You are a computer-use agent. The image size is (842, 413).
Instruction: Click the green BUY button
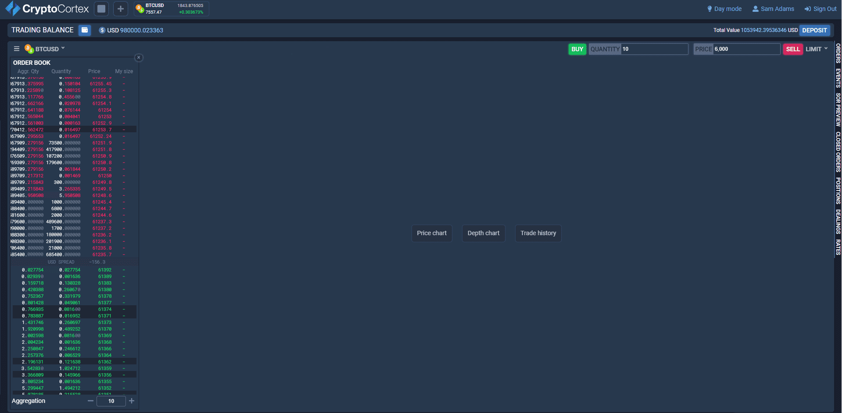click(x=577, y=49)
